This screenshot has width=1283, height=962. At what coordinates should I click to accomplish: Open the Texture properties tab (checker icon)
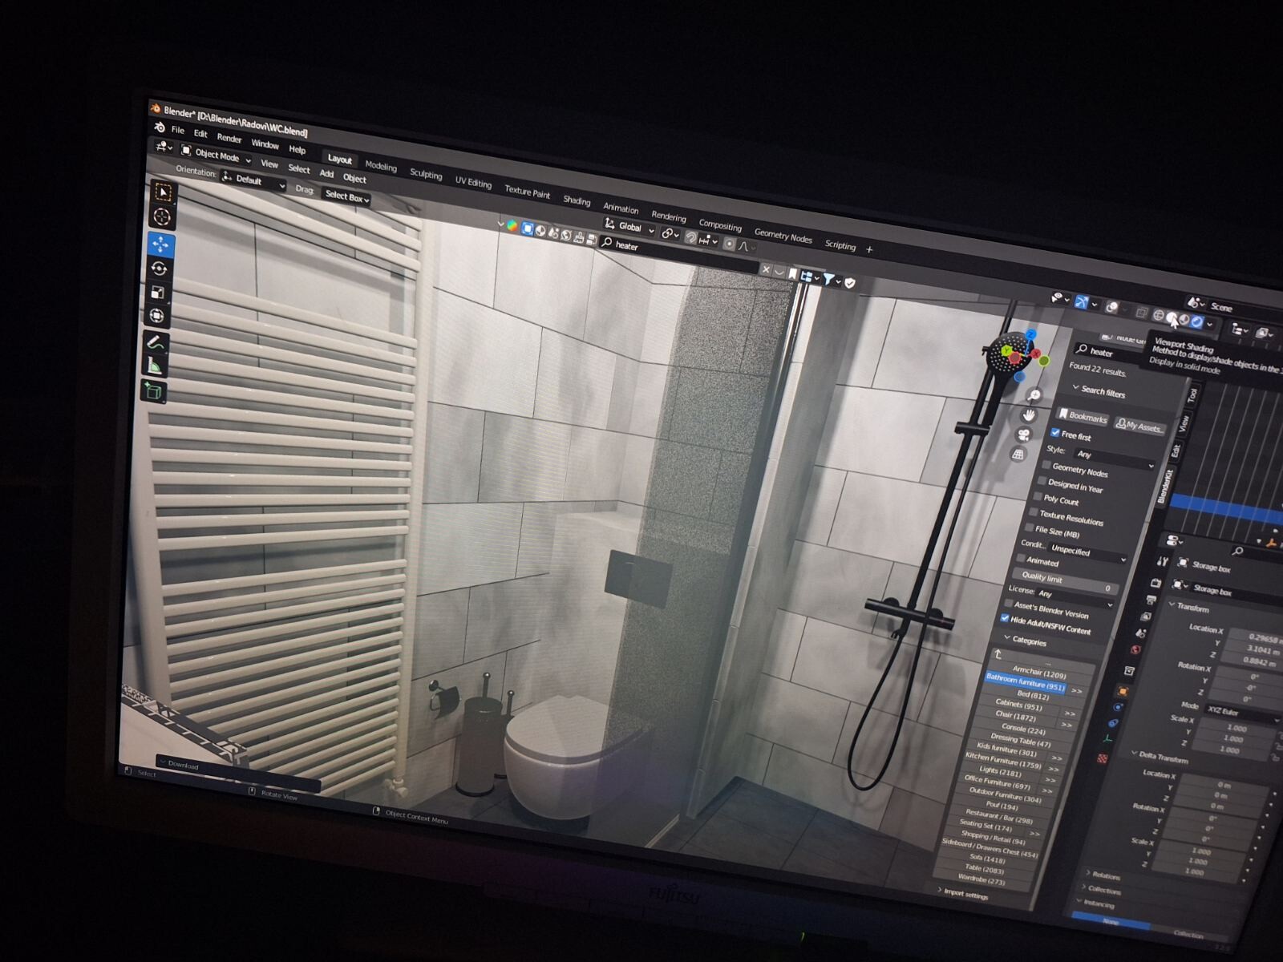tap(1103, 758)
